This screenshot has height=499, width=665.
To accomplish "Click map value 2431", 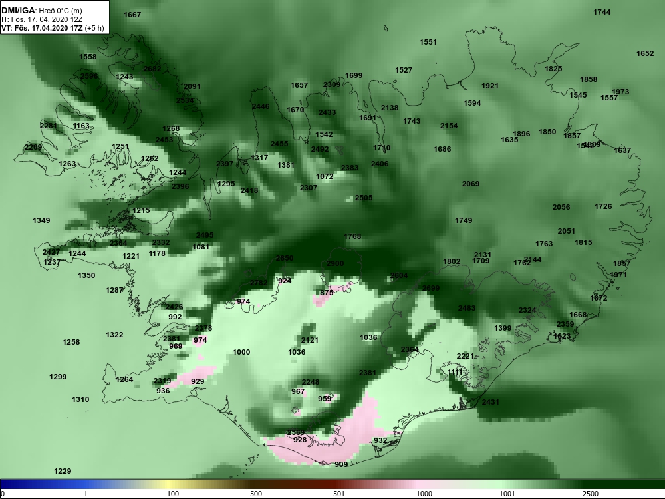I will point(491,402).
